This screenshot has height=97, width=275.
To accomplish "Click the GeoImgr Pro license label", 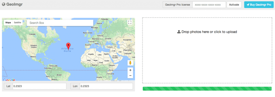I will click(178, 5).
